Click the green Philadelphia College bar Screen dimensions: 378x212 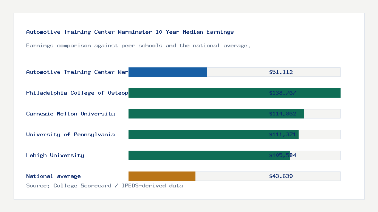[x=234, y=93]
